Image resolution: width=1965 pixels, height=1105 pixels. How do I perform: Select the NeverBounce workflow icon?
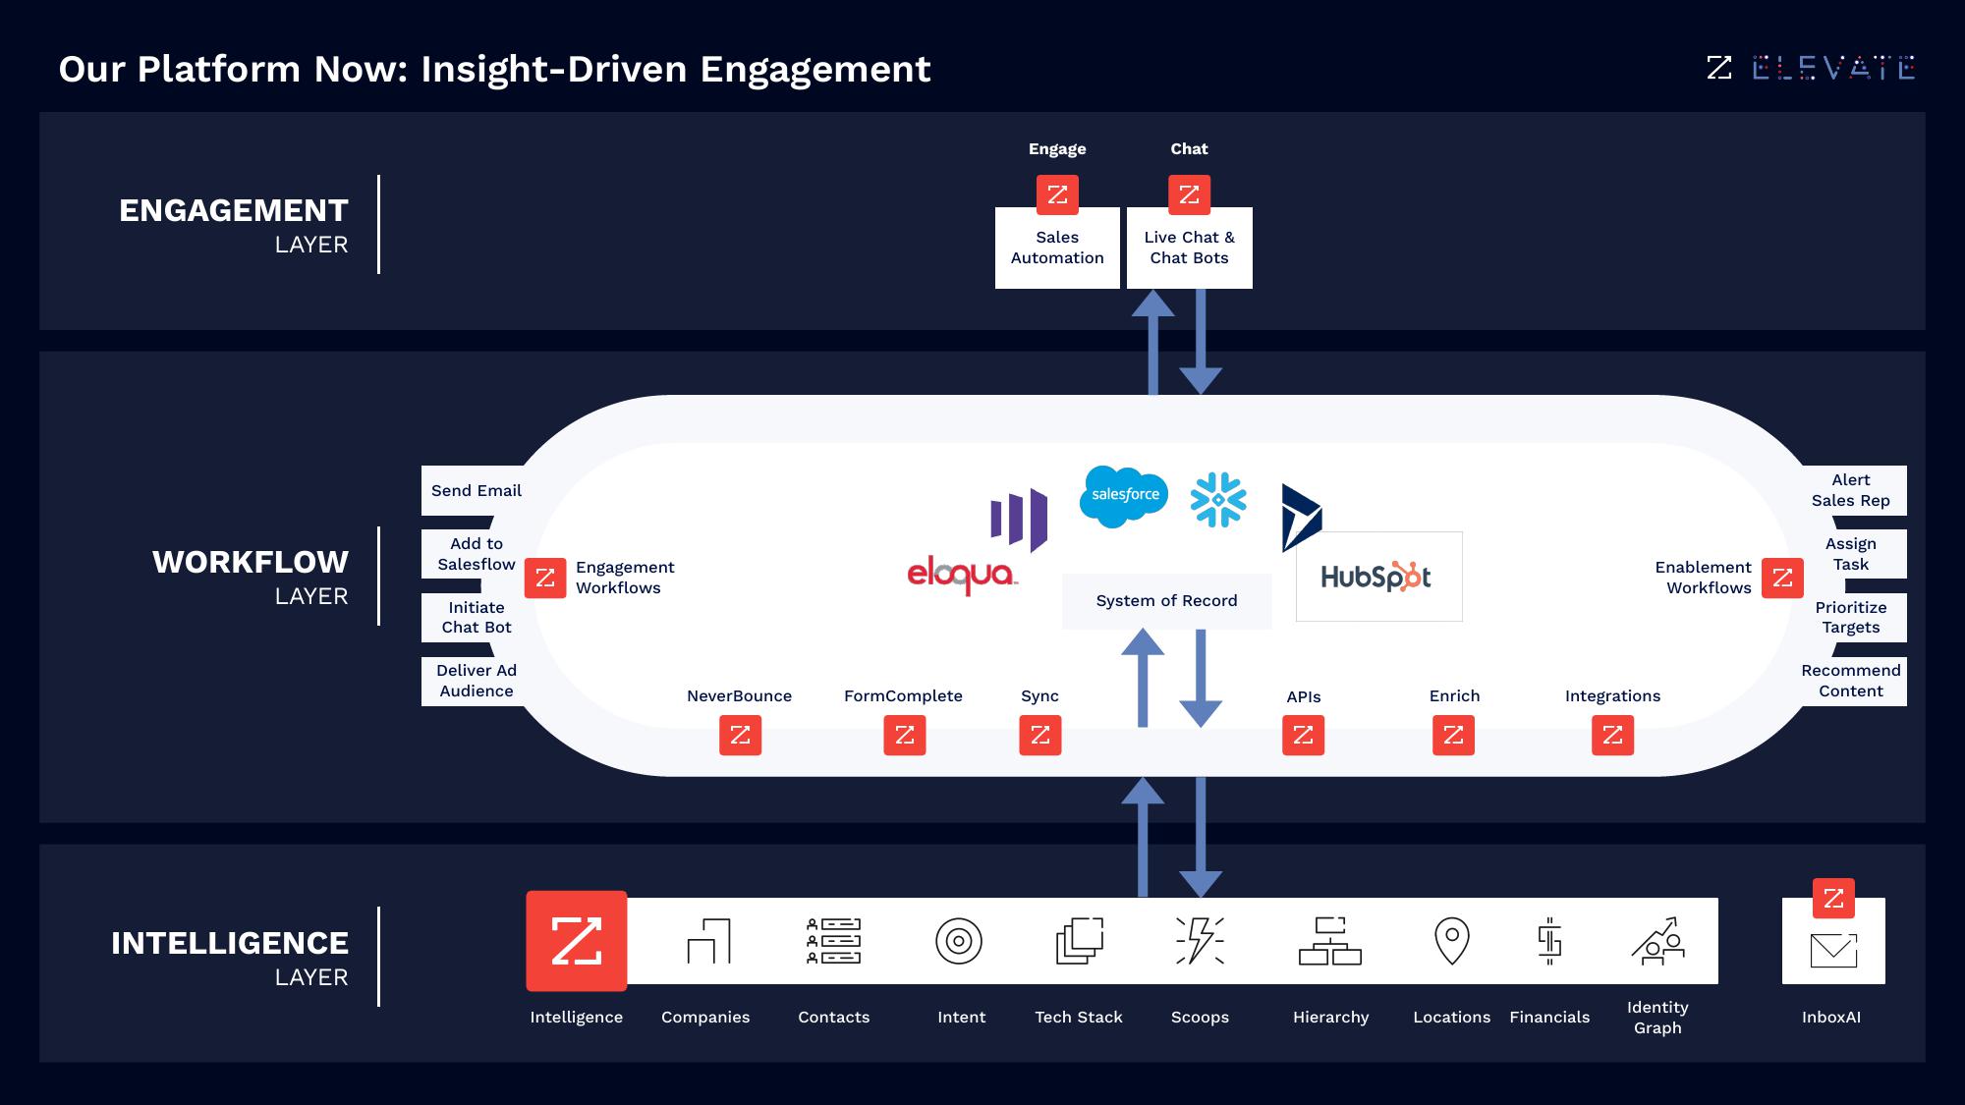[740, 736]
